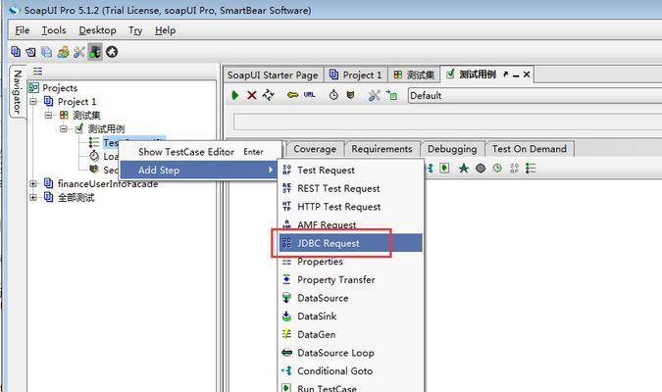Viewport: 662px width, 392px height.
Task: Open the Debugging tab
Action: pos(452,149)
